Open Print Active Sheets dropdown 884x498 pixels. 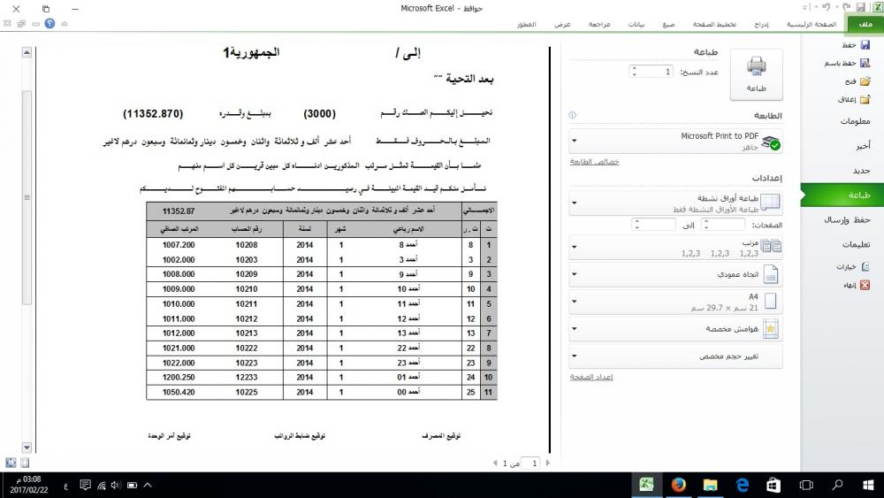675,203
